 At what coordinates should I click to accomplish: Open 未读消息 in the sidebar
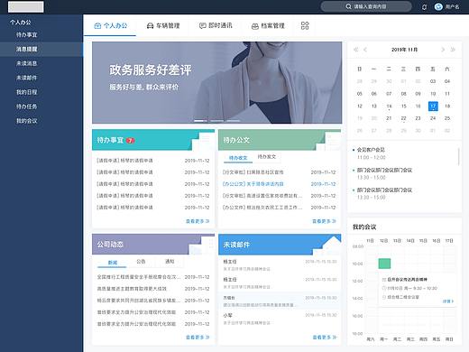tap(27, 63)
